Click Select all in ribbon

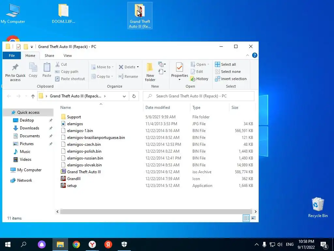[225, 64]
